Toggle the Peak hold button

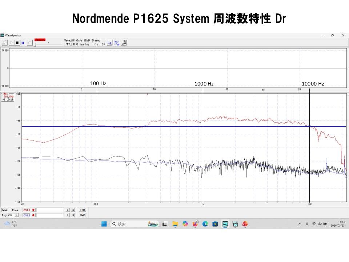[15, 210]
